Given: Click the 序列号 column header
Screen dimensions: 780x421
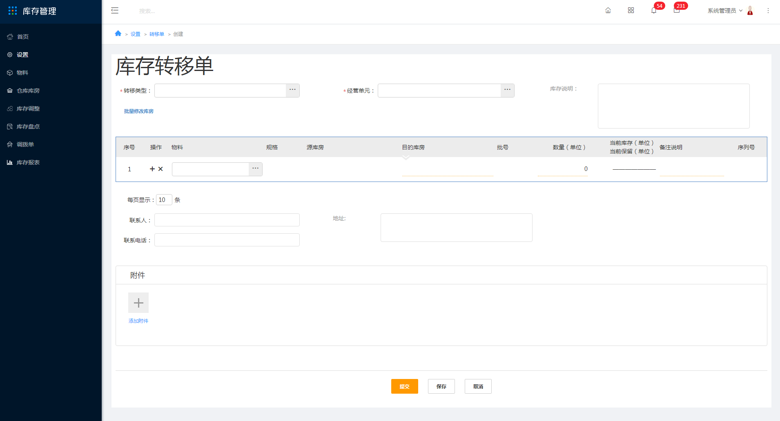Looking at the screenshot, I should pyautogui.click(x=746, y=147).
